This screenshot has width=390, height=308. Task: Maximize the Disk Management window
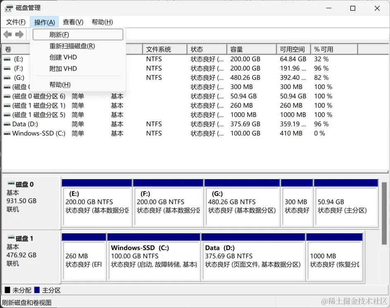click(353, 8)
